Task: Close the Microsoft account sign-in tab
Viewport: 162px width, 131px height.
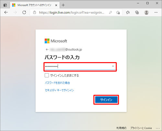Action: (56, 5)
